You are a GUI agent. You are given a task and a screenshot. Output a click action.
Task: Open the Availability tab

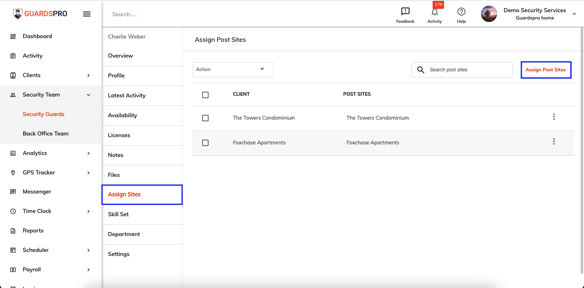pos(142,116)
